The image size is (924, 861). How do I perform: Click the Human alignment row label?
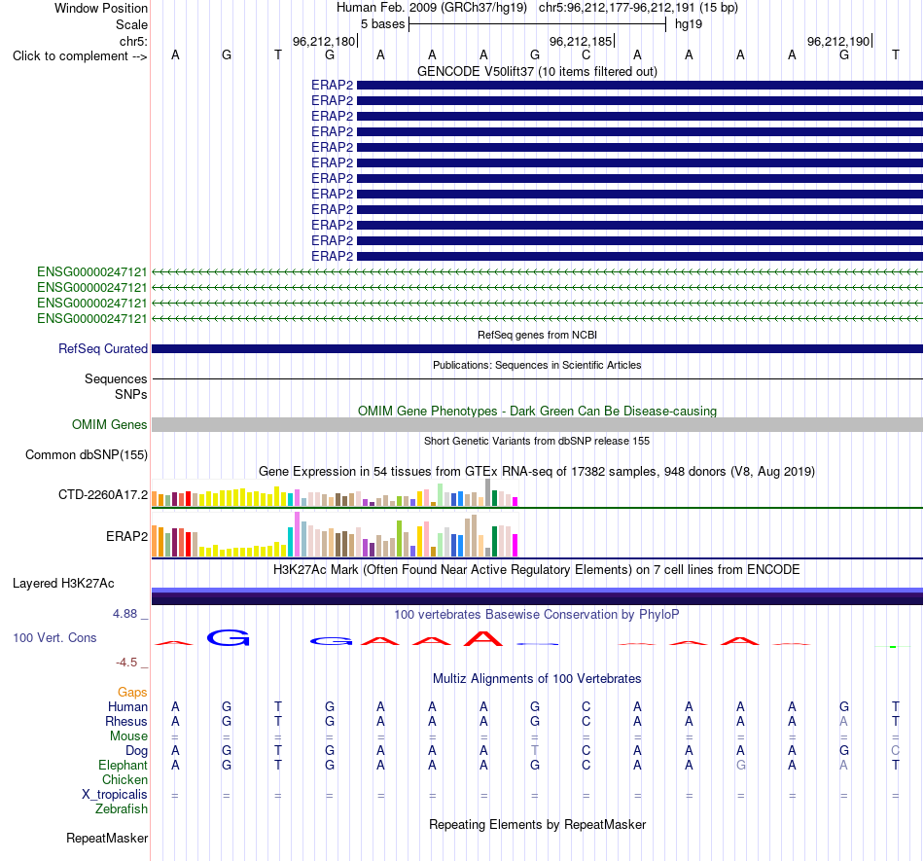[x=127, y=706]
